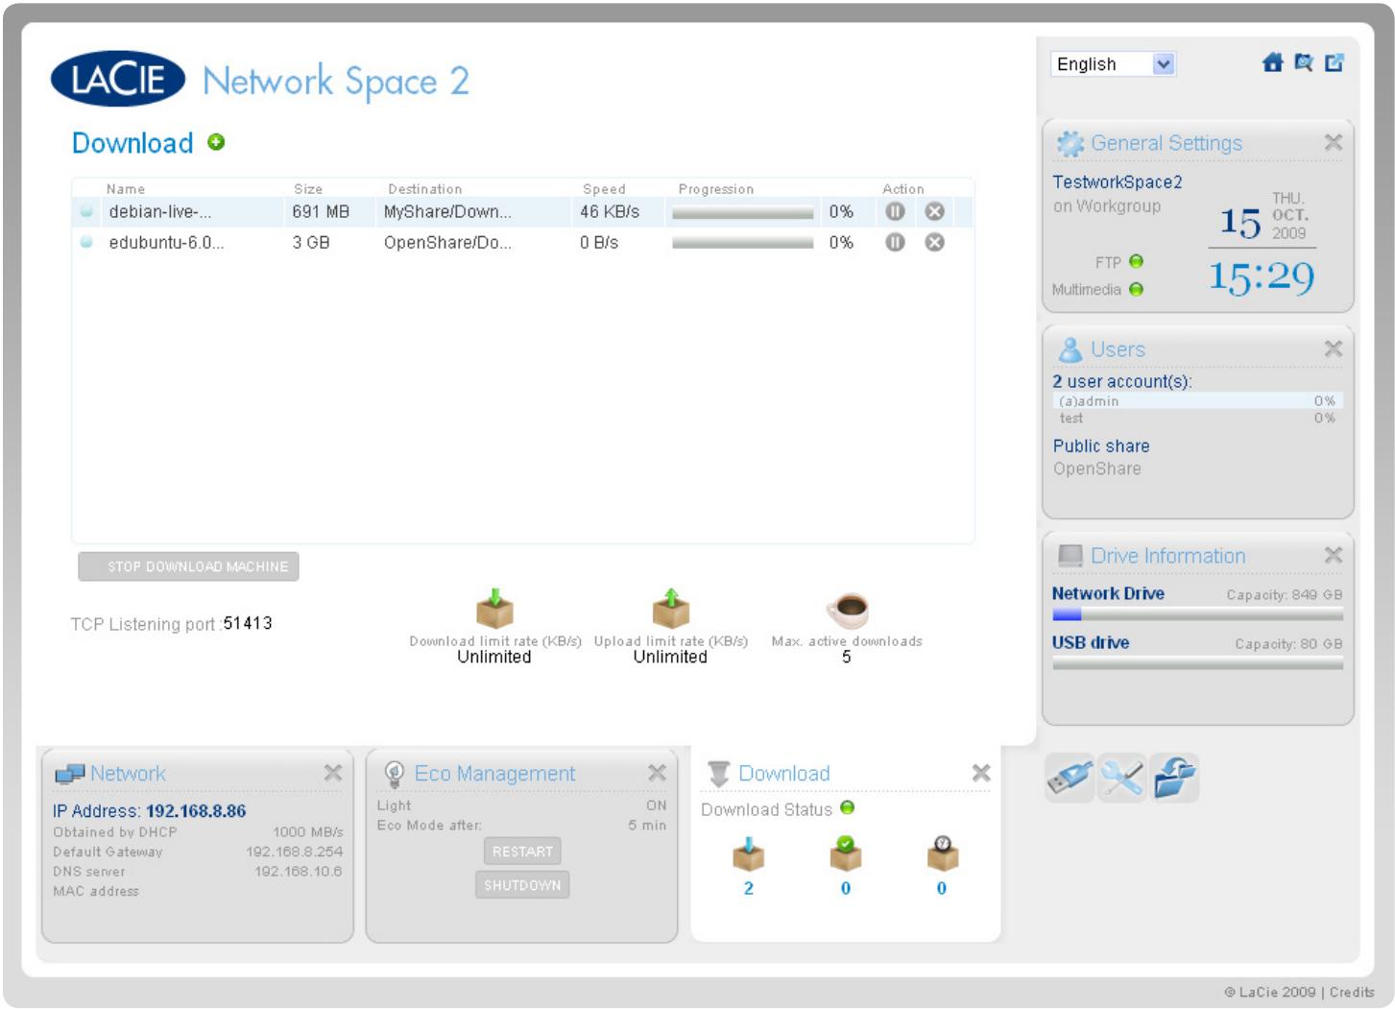Click the logout icon at top right

click(1335, 63)
